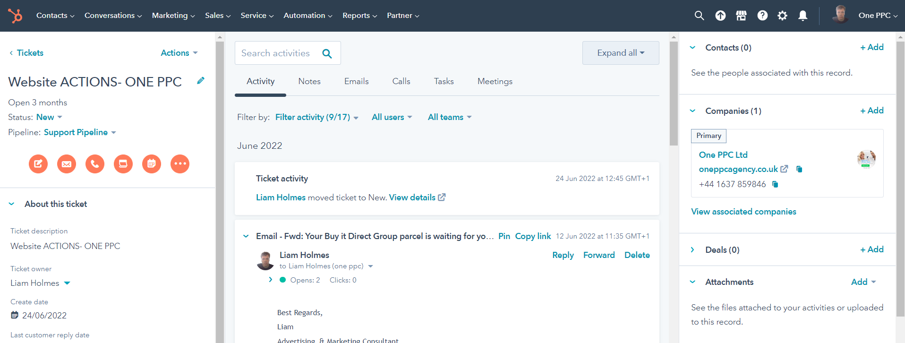Open the Marketing navigation menu
This screenshot has height=343, width=905.
173,16
